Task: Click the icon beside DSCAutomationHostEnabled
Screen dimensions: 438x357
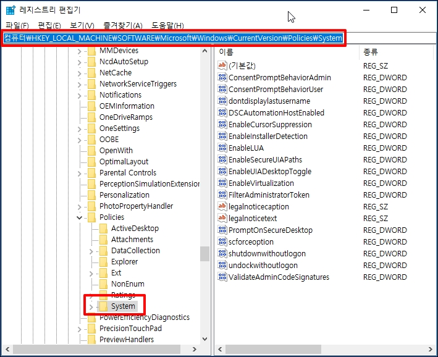Action: 222,112
